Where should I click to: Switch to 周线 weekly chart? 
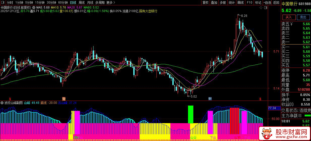pos(82,3)
